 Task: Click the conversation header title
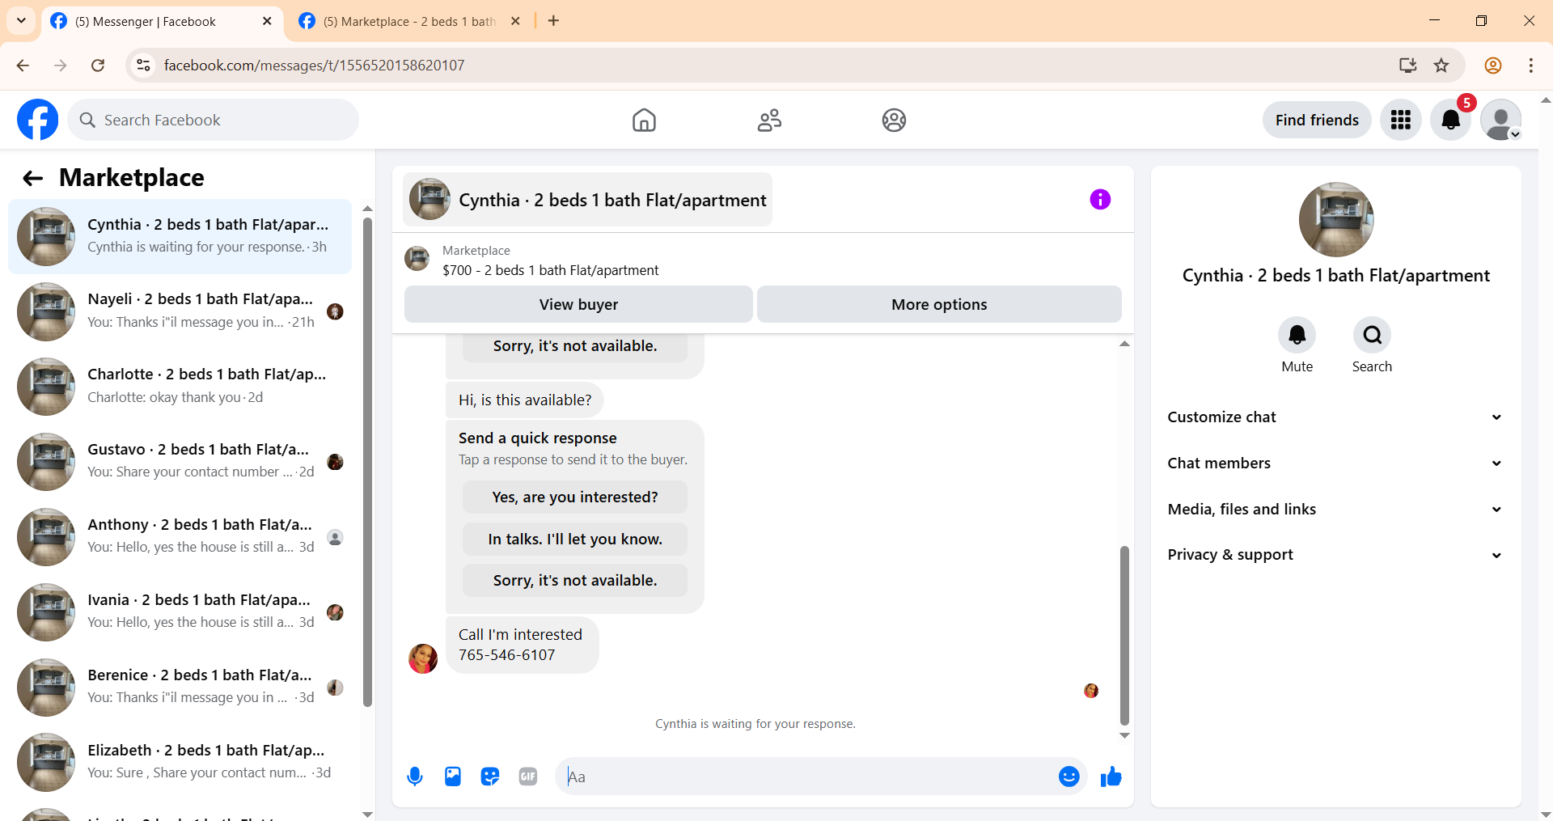click(x=612, y=200)
